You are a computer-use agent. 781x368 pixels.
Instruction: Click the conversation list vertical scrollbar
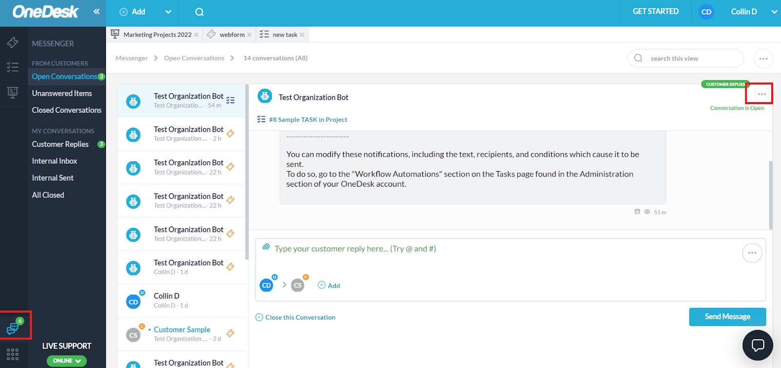point(247,172)
